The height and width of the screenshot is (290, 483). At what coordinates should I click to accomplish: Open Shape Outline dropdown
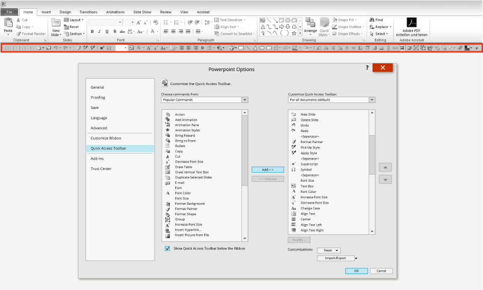[x=348, y=27]
